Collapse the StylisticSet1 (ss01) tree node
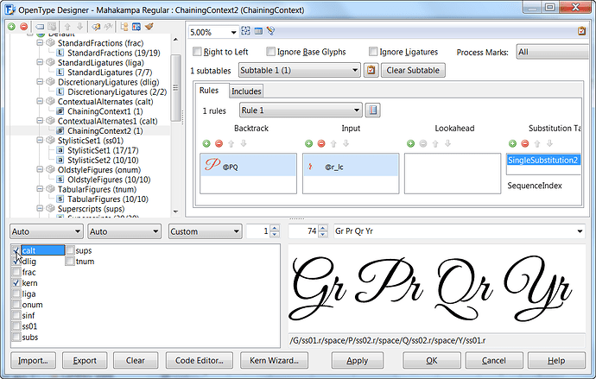Viewport: 596px width, 379px height. (x=39, y=140)
